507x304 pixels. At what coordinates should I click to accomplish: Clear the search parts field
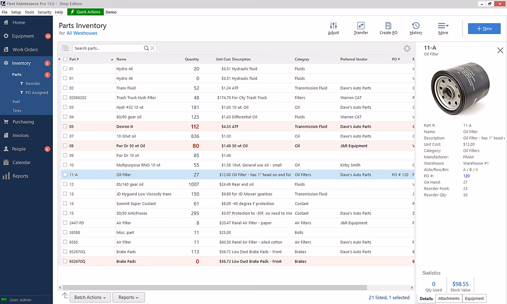[153, 48]
